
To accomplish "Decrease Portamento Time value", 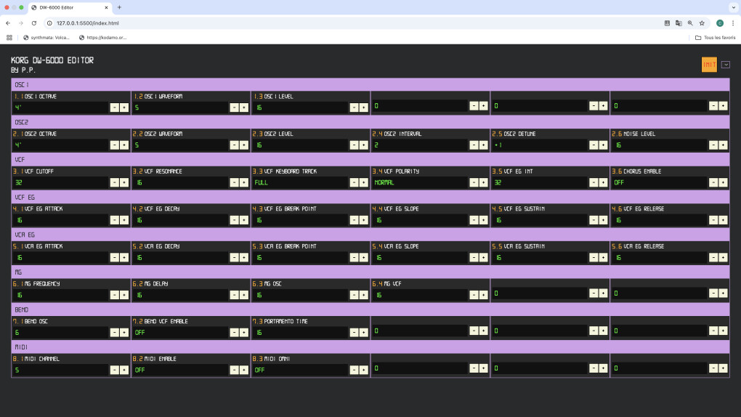I will (354, 333).
